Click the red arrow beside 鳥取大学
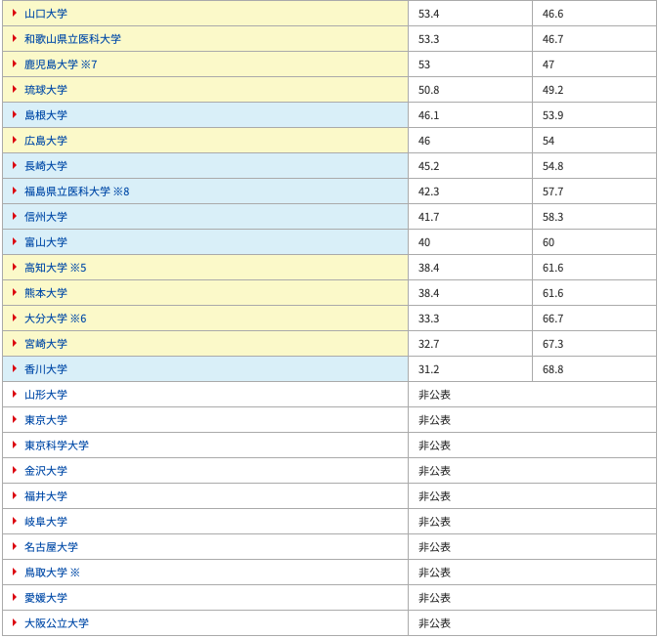 point(15,572)
